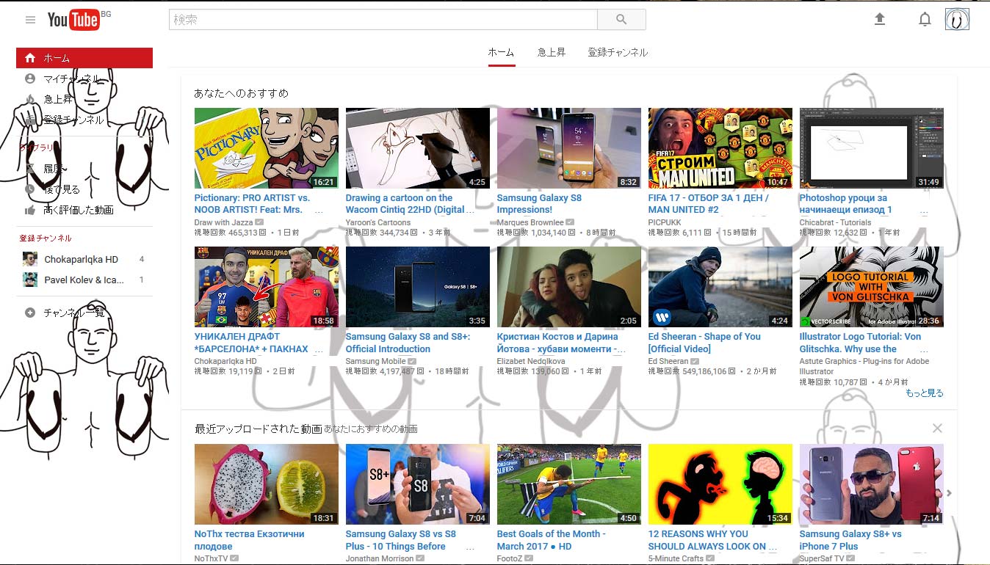The width and height of the screenshot is (990, 565).
Task: Open the Samsung Galaxy S8 vs S8 Plus title
Action: (401, 540)
